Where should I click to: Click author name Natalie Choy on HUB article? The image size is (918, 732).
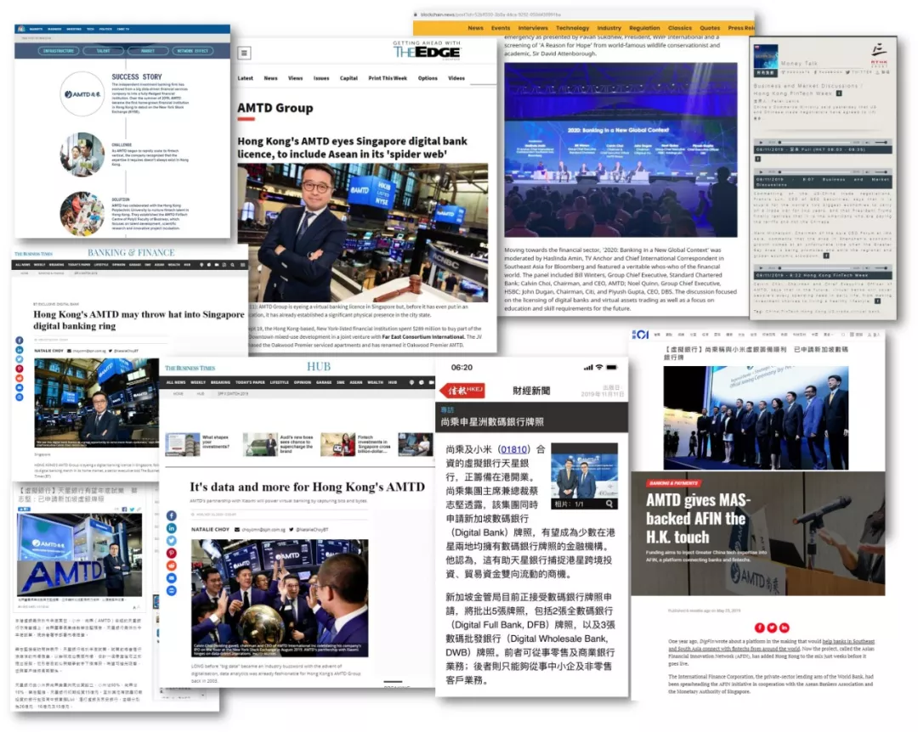pyautogui.click(x=210, y=530)
